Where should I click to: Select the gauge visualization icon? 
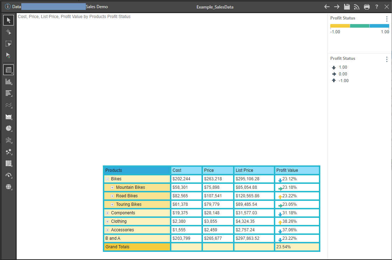9,175
